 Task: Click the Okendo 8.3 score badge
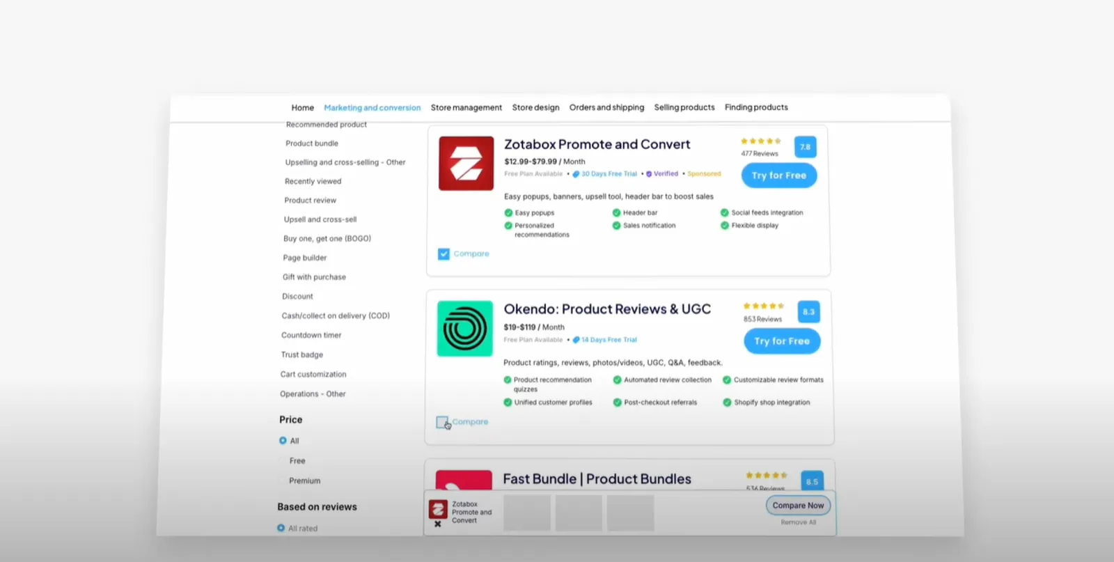(808, 312)
